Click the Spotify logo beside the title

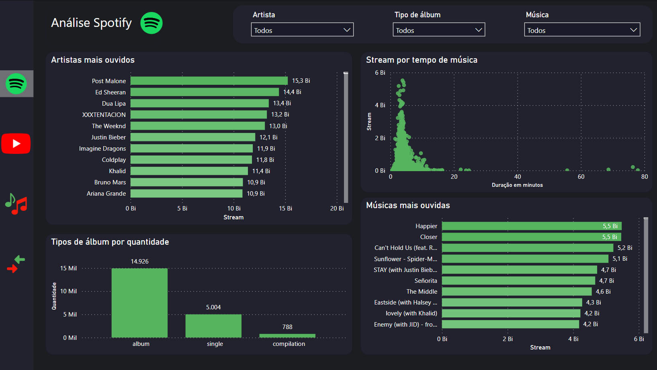[x=151, y=23]
